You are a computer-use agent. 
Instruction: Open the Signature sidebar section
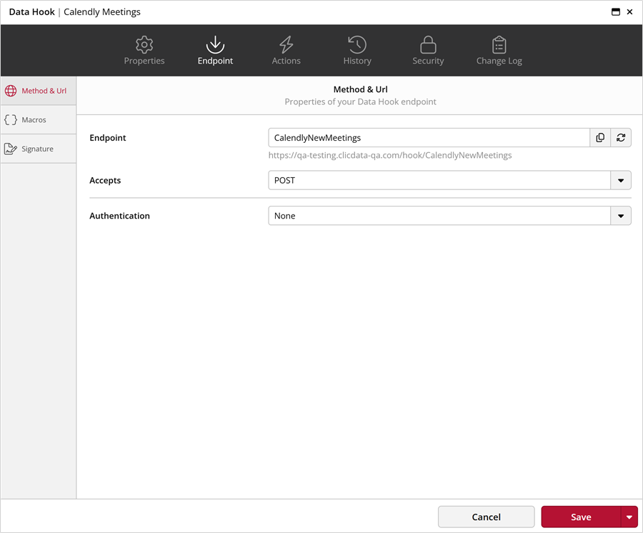[38, 149]
